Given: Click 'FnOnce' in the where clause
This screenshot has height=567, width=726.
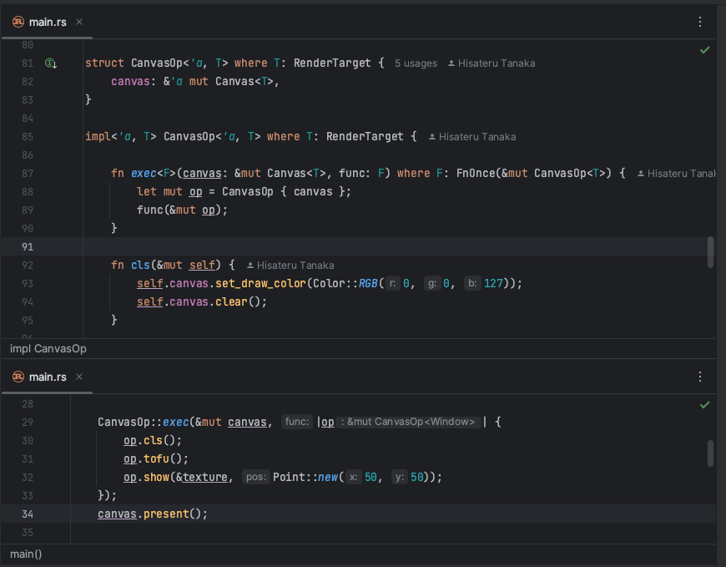Looking at the screenshot, I should pos(476,173).
